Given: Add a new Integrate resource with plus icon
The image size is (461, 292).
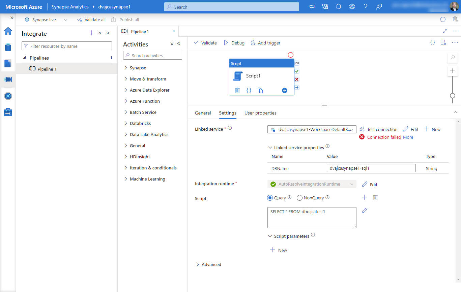Looking at the screenshot, I should pyautogui.click(x=91, y=33).
